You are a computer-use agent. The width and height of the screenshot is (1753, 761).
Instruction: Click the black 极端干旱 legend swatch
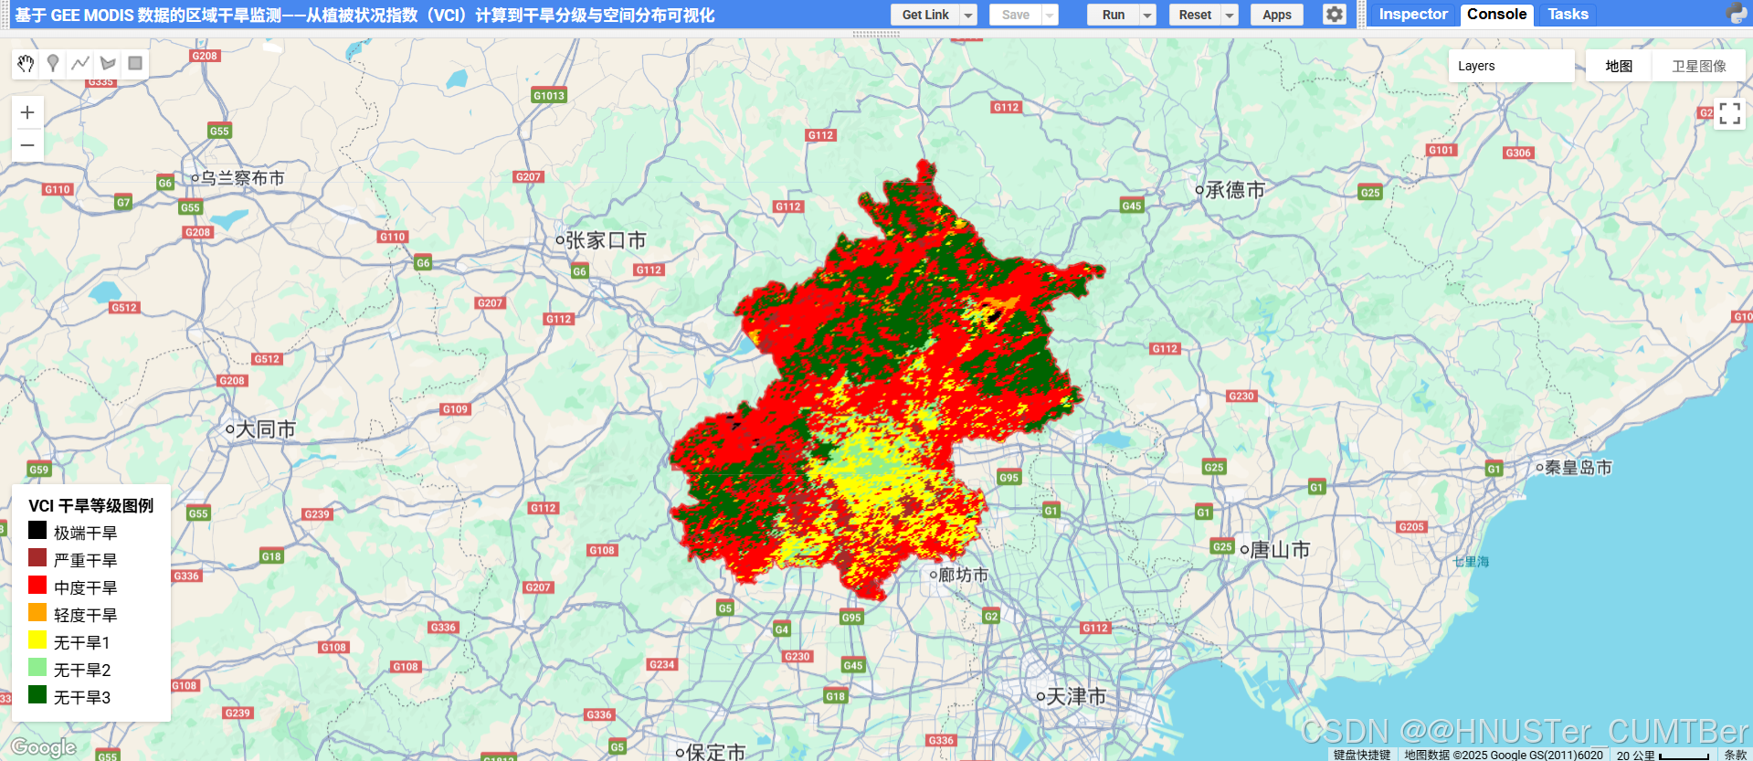(37, 530)
